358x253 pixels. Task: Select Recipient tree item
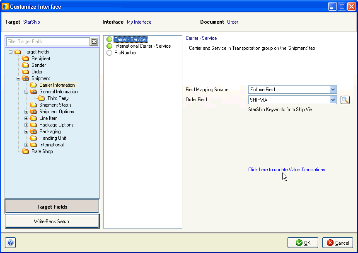(41, 58)
